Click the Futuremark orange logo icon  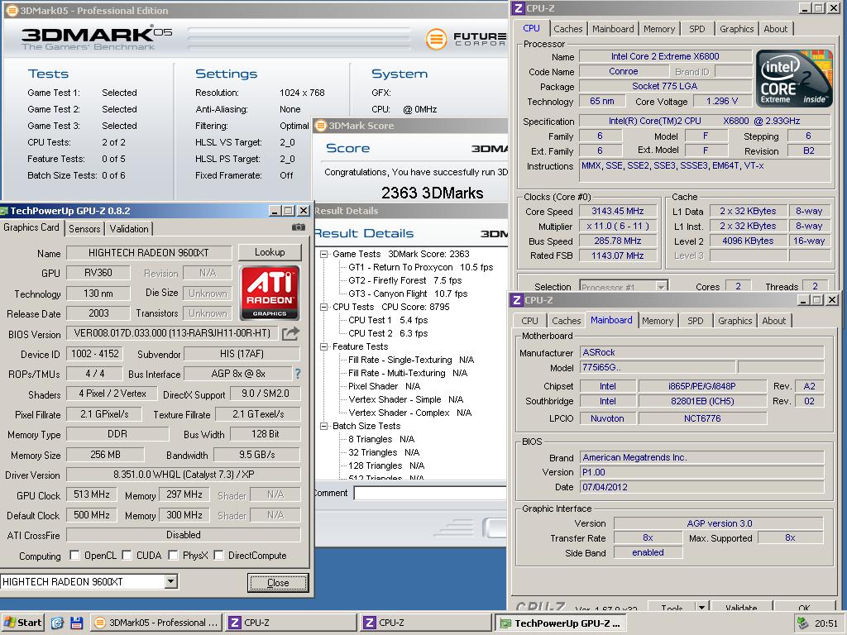[x=437, y=39]
